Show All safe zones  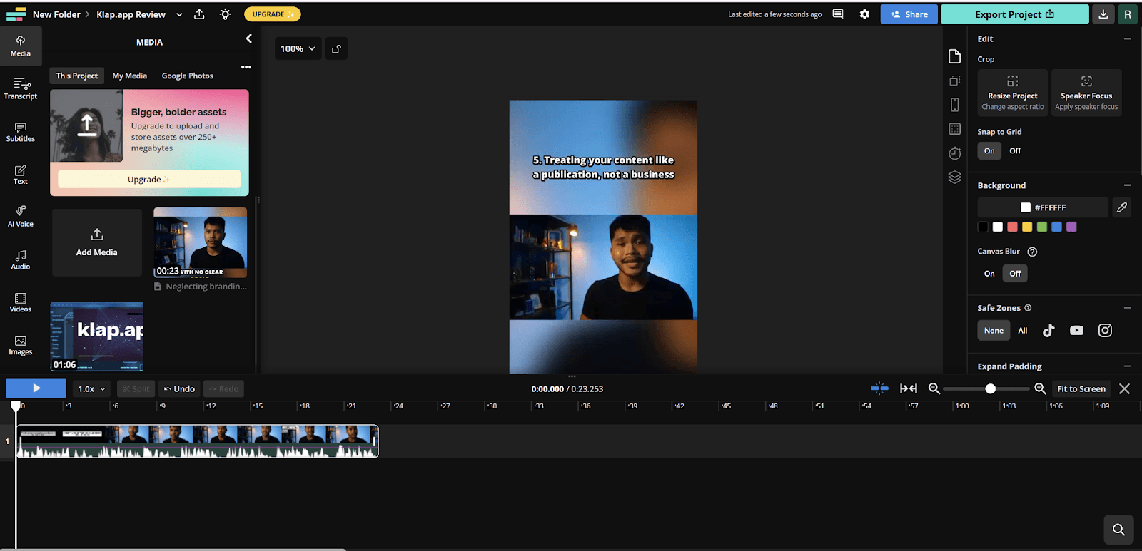click(x=1023, y=330)
